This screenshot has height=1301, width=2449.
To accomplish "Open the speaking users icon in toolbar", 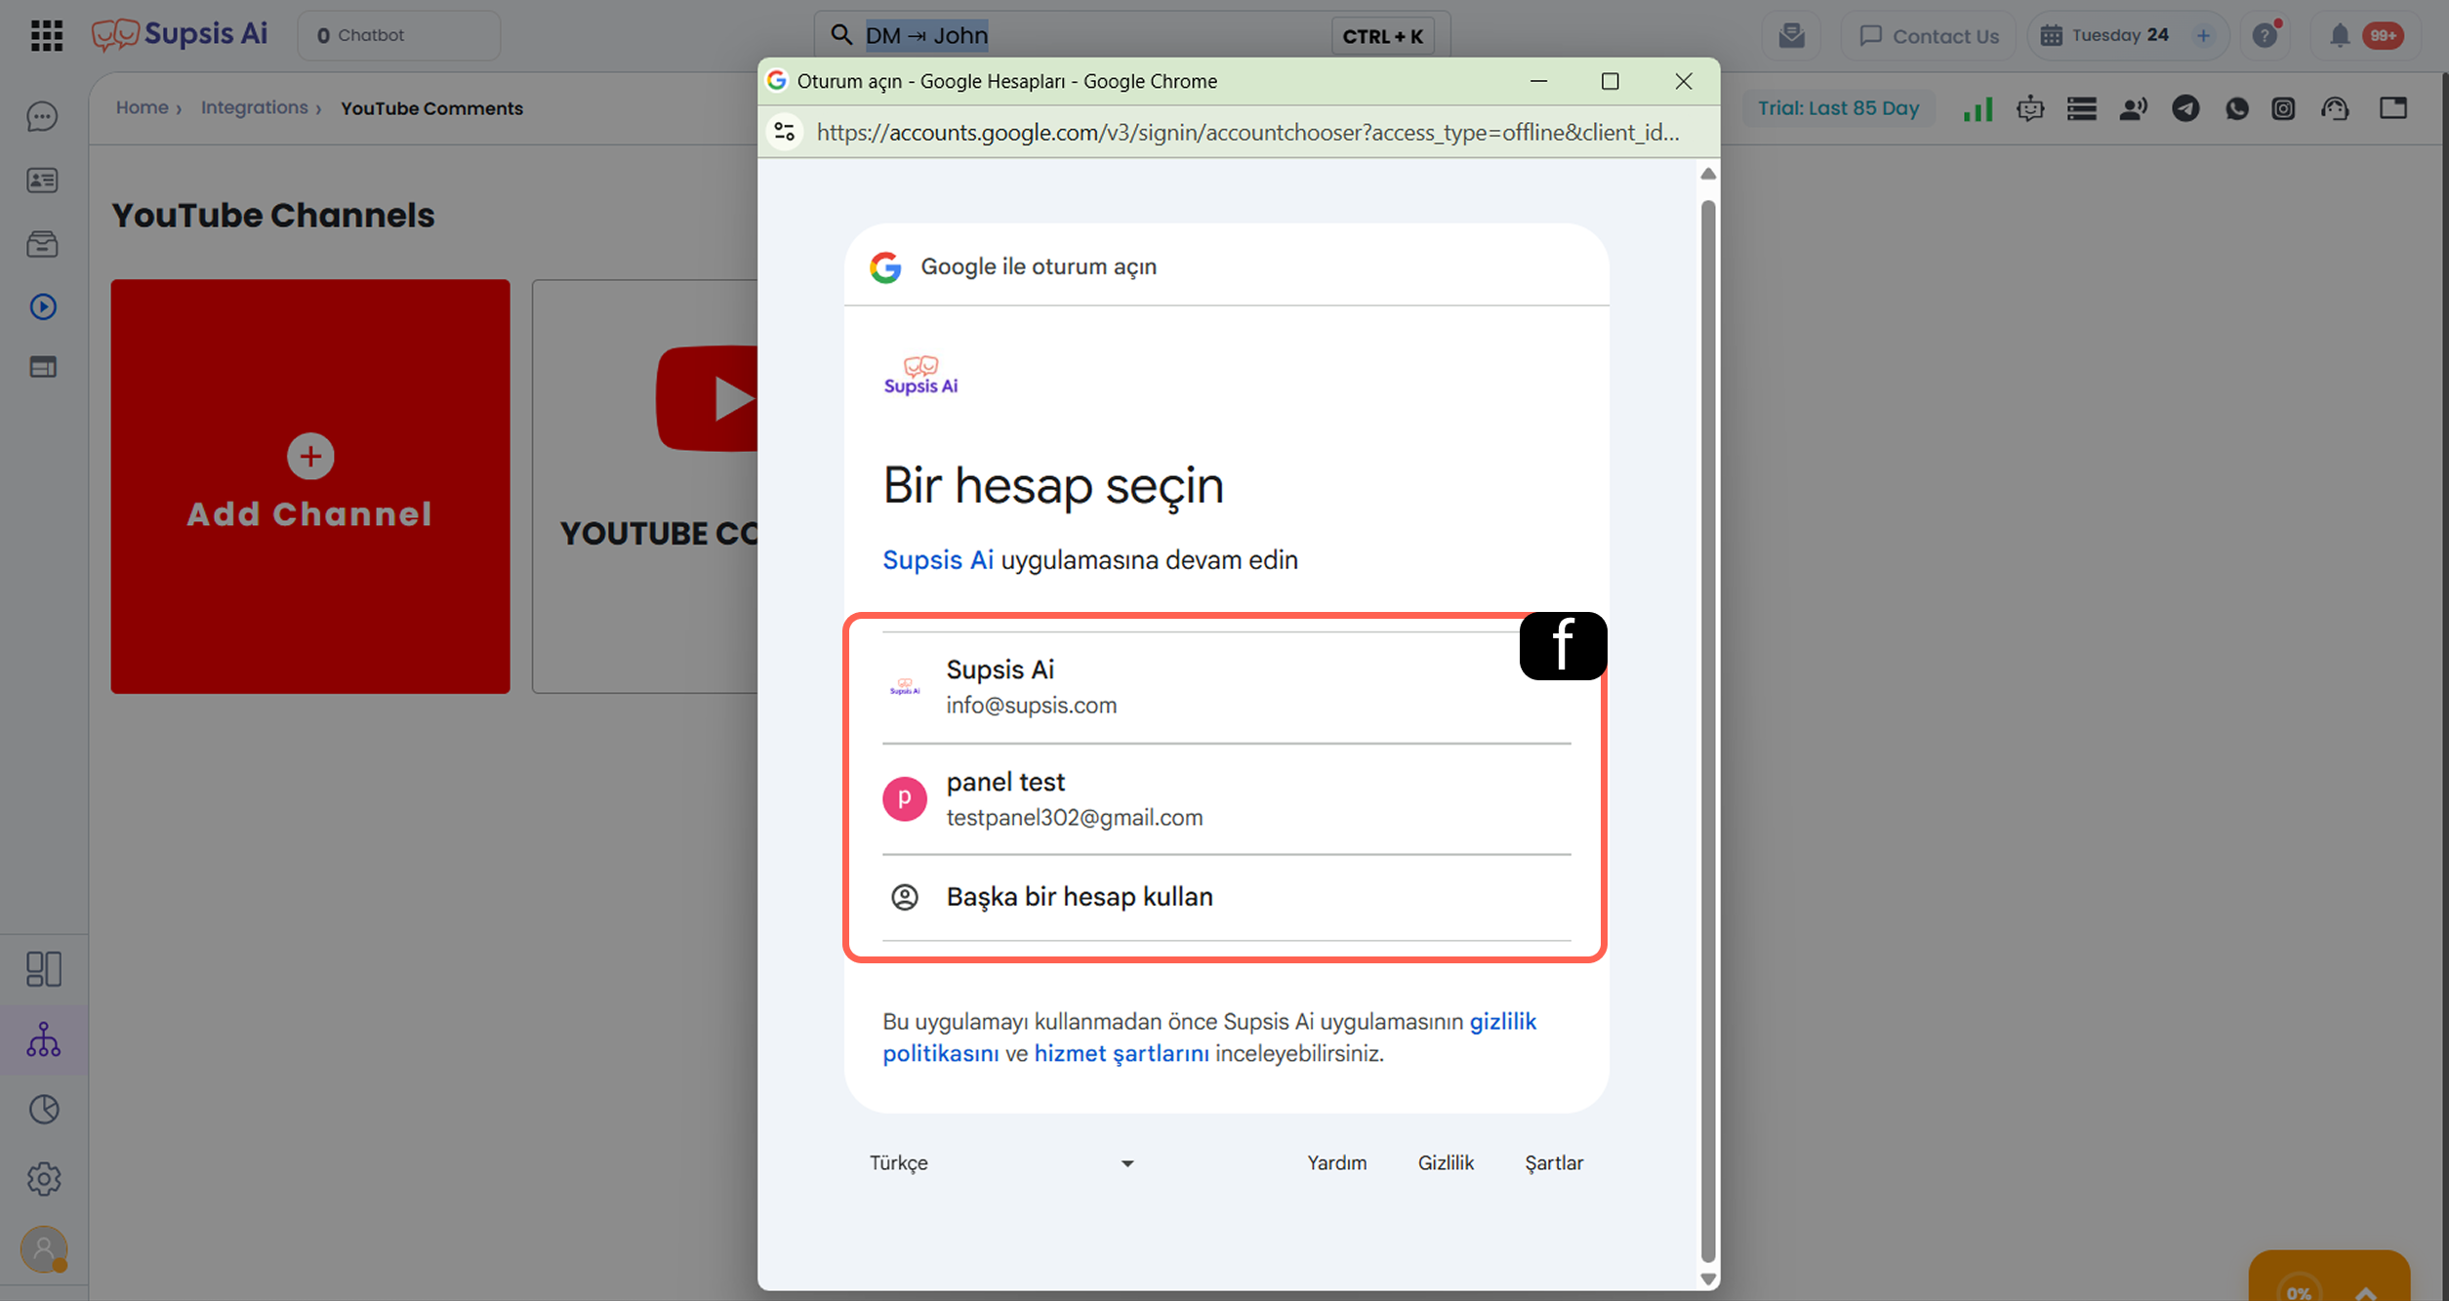I will point(2134,108).
